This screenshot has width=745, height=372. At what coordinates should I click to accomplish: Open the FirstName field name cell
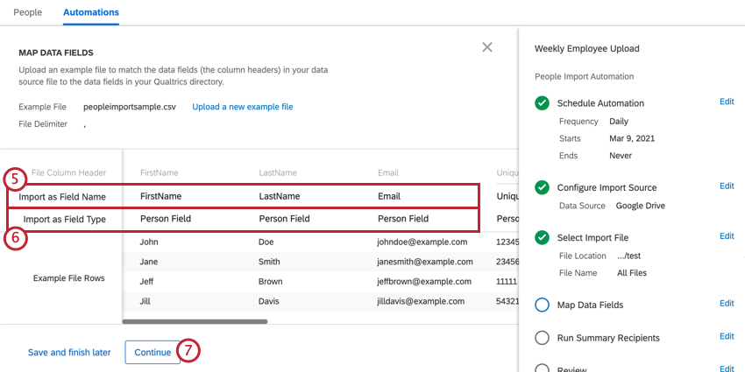[160, 196]
